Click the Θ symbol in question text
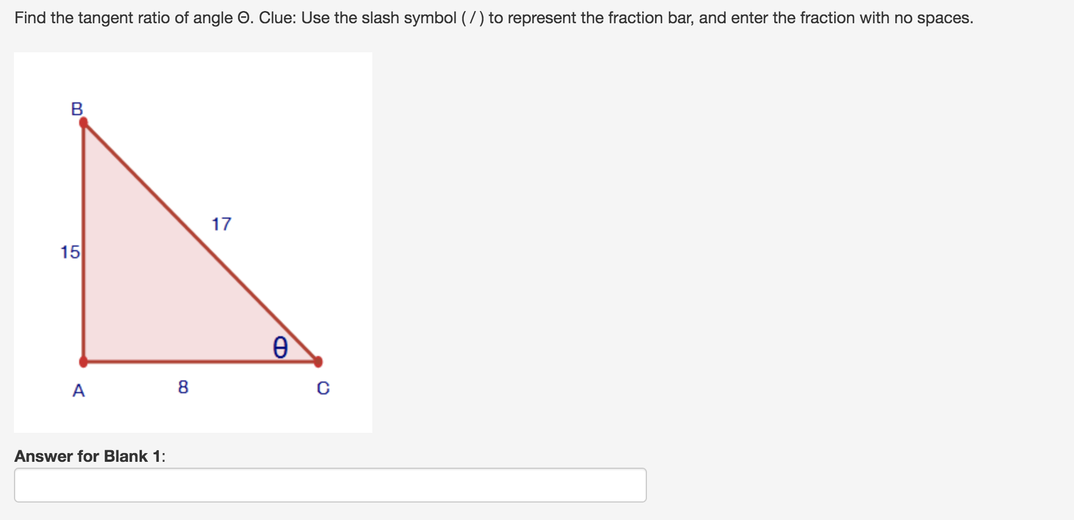Screen dimensions: 1074x520 pos(243,18)
